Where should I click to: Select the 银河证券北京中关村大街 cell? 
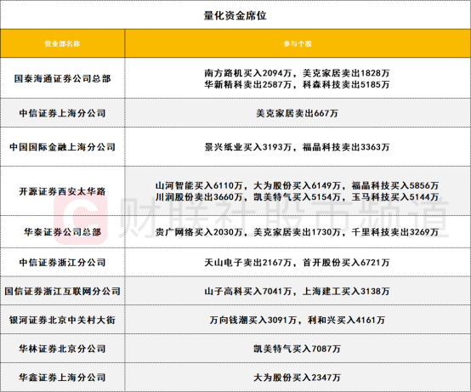tap(62, 320)
